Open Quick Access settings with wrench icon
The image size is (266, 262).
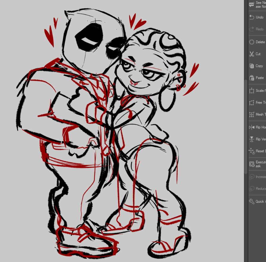(252, 201)
